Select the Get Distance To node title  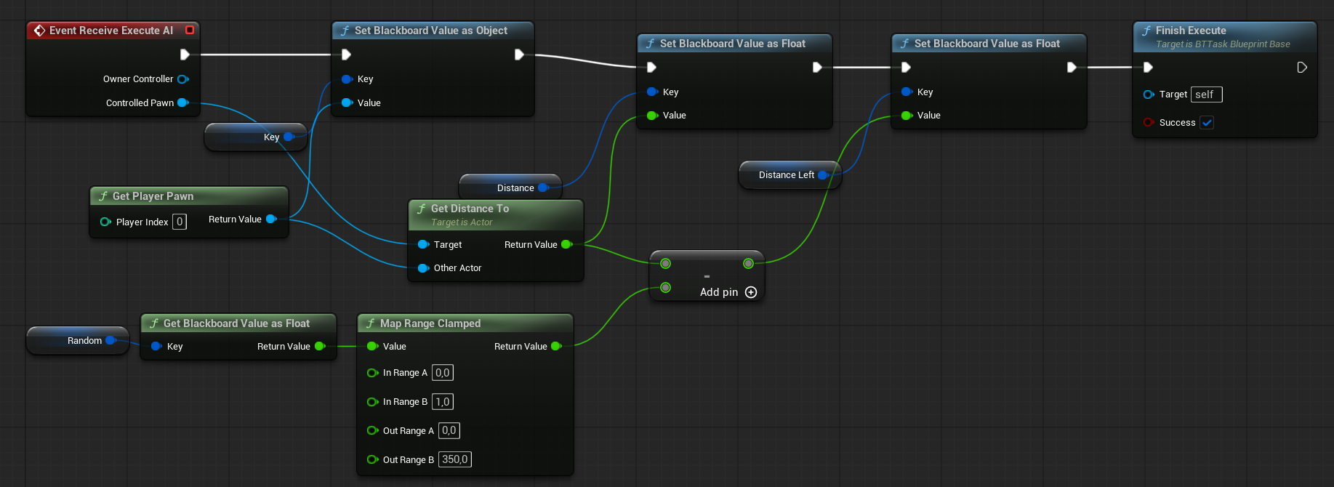pos(470,209)
